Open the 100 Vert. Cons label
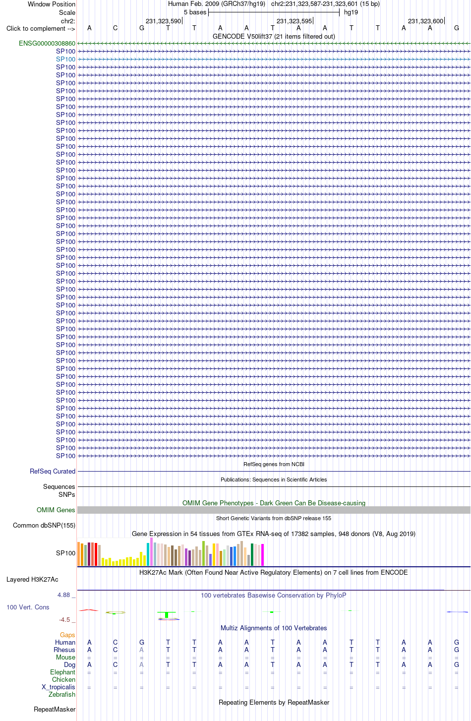The height and width of the screenshot is (721, 471). pyautogui.click(x=28, y=607)
